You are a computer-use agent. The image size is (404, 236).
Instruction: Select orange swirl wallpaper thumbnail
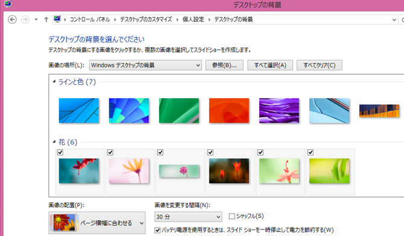click(229, 111)
